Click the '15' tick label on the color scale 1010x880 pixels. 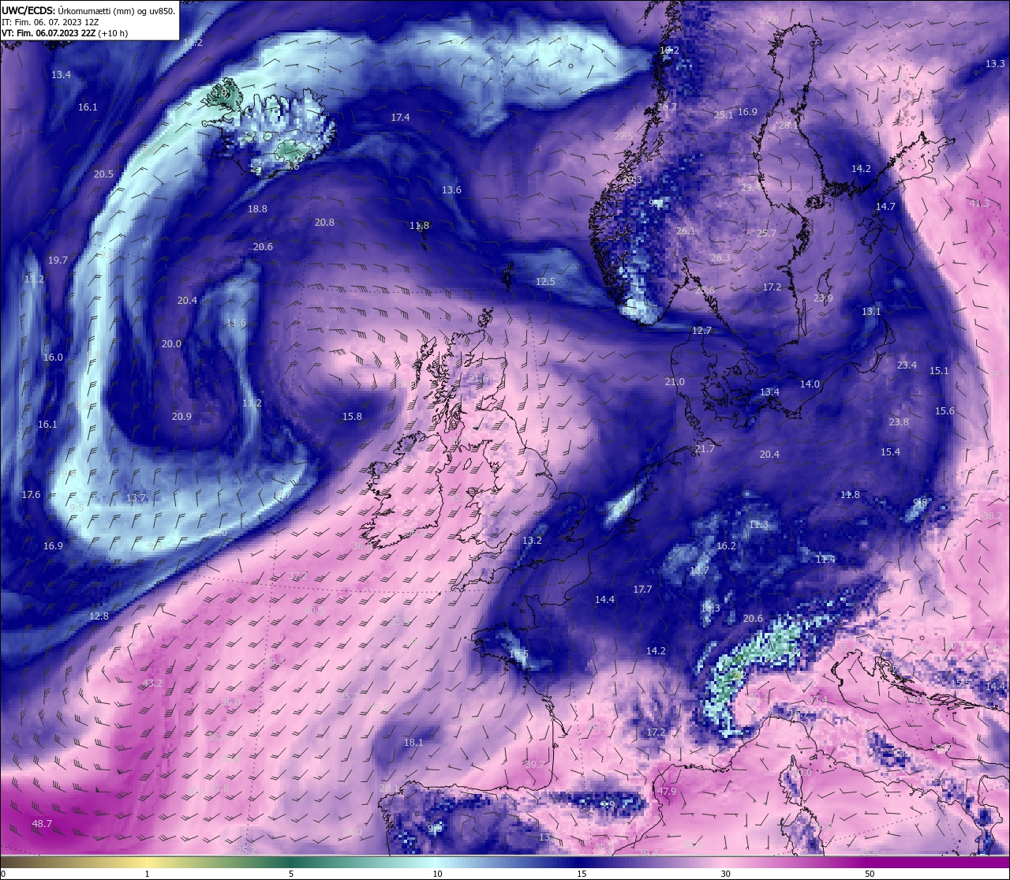tap(581, 874)
